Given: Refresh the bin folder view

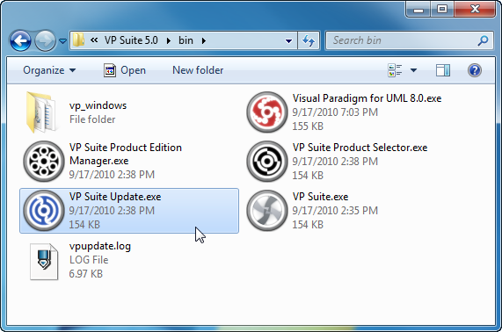Looking at the screenshot, I should pos(309,40).
